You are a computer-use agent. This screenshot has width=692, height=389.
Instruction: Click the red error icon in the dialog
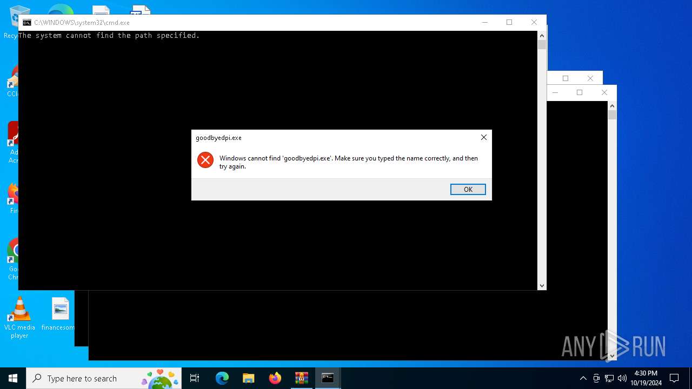point(205,160)
